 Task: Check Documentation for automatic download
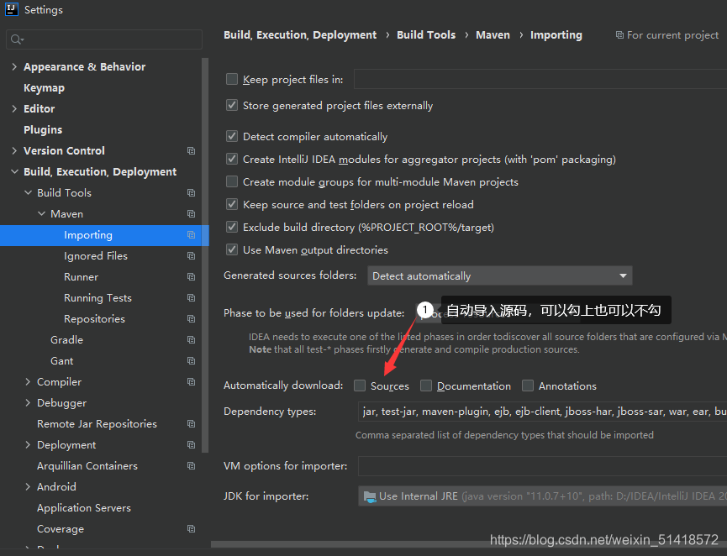pyautogui.click(x=426, y=386)
